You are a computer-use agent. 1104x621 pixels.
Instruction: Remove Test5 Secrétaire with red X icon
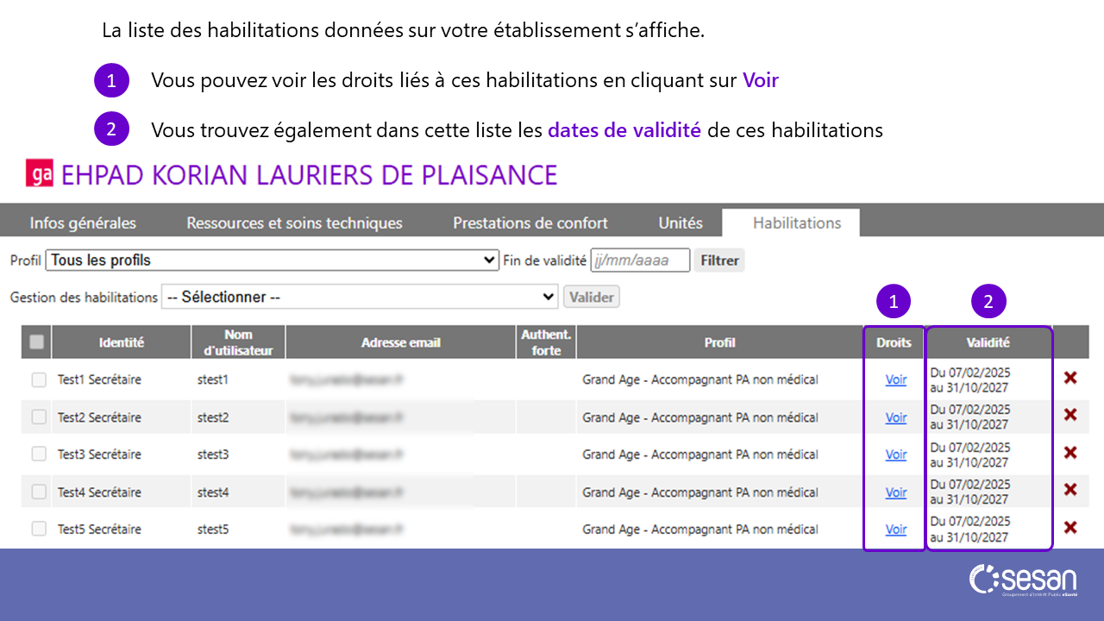(1070, 528)
